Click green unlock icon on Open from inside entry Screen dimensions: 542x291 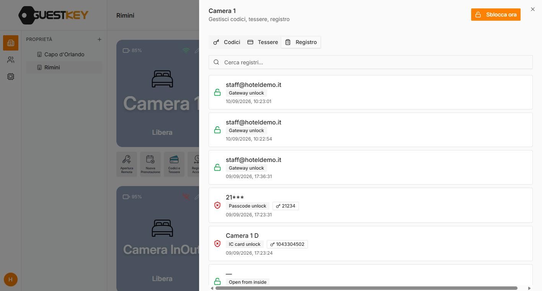point(217,281)
